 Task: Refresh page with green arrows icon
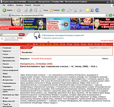[31, 10]
